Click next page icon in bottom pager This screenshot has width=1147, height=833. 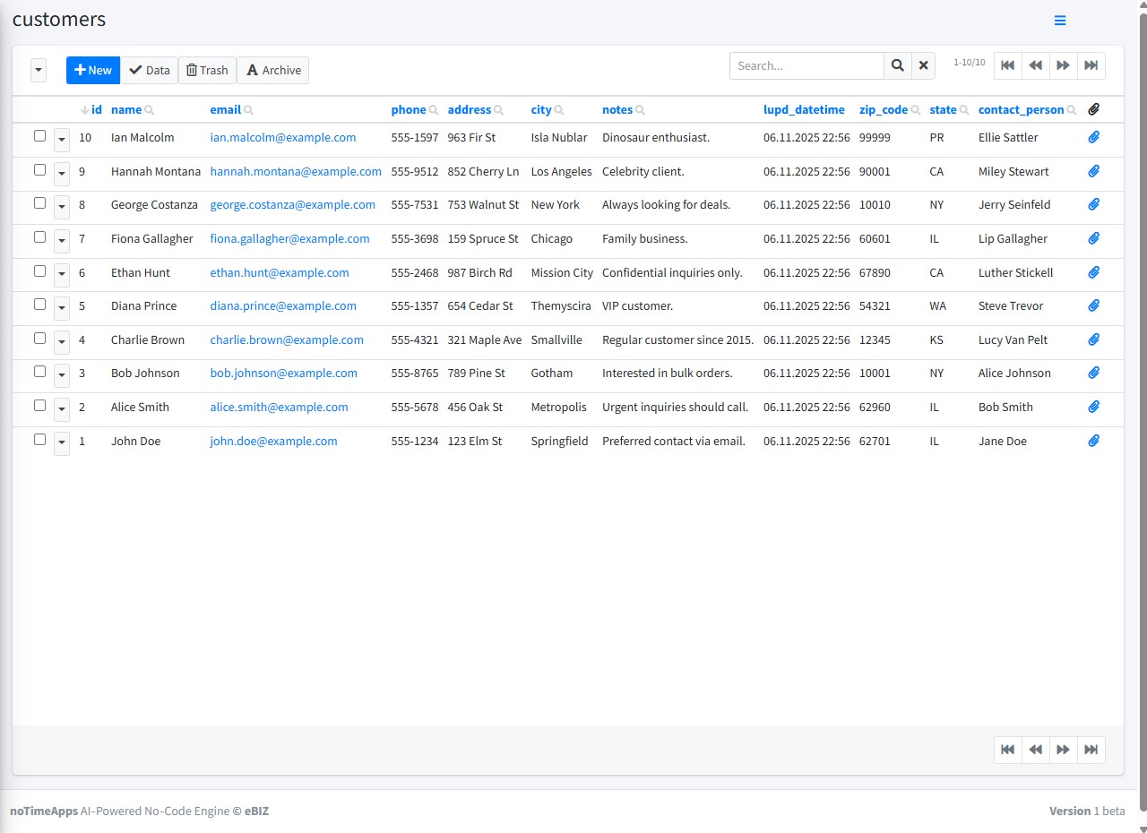[x=1063, y=750]
